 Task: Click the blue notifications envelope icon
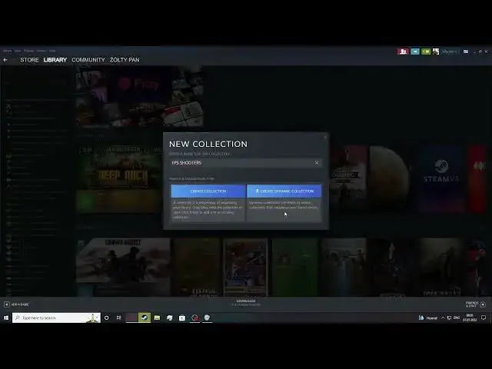tap(415, 52)
